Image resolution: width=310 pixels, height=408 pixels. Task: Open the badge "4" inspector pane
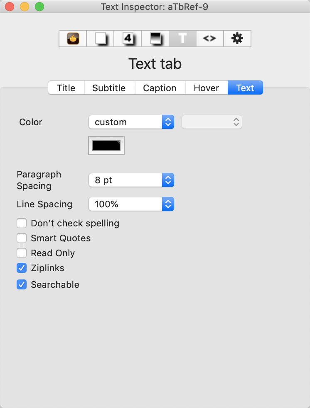pos(127,38)
